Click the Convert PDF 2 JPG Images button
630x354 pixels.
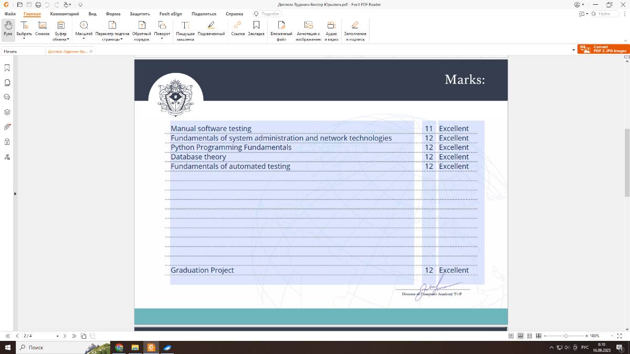(603, 49)
